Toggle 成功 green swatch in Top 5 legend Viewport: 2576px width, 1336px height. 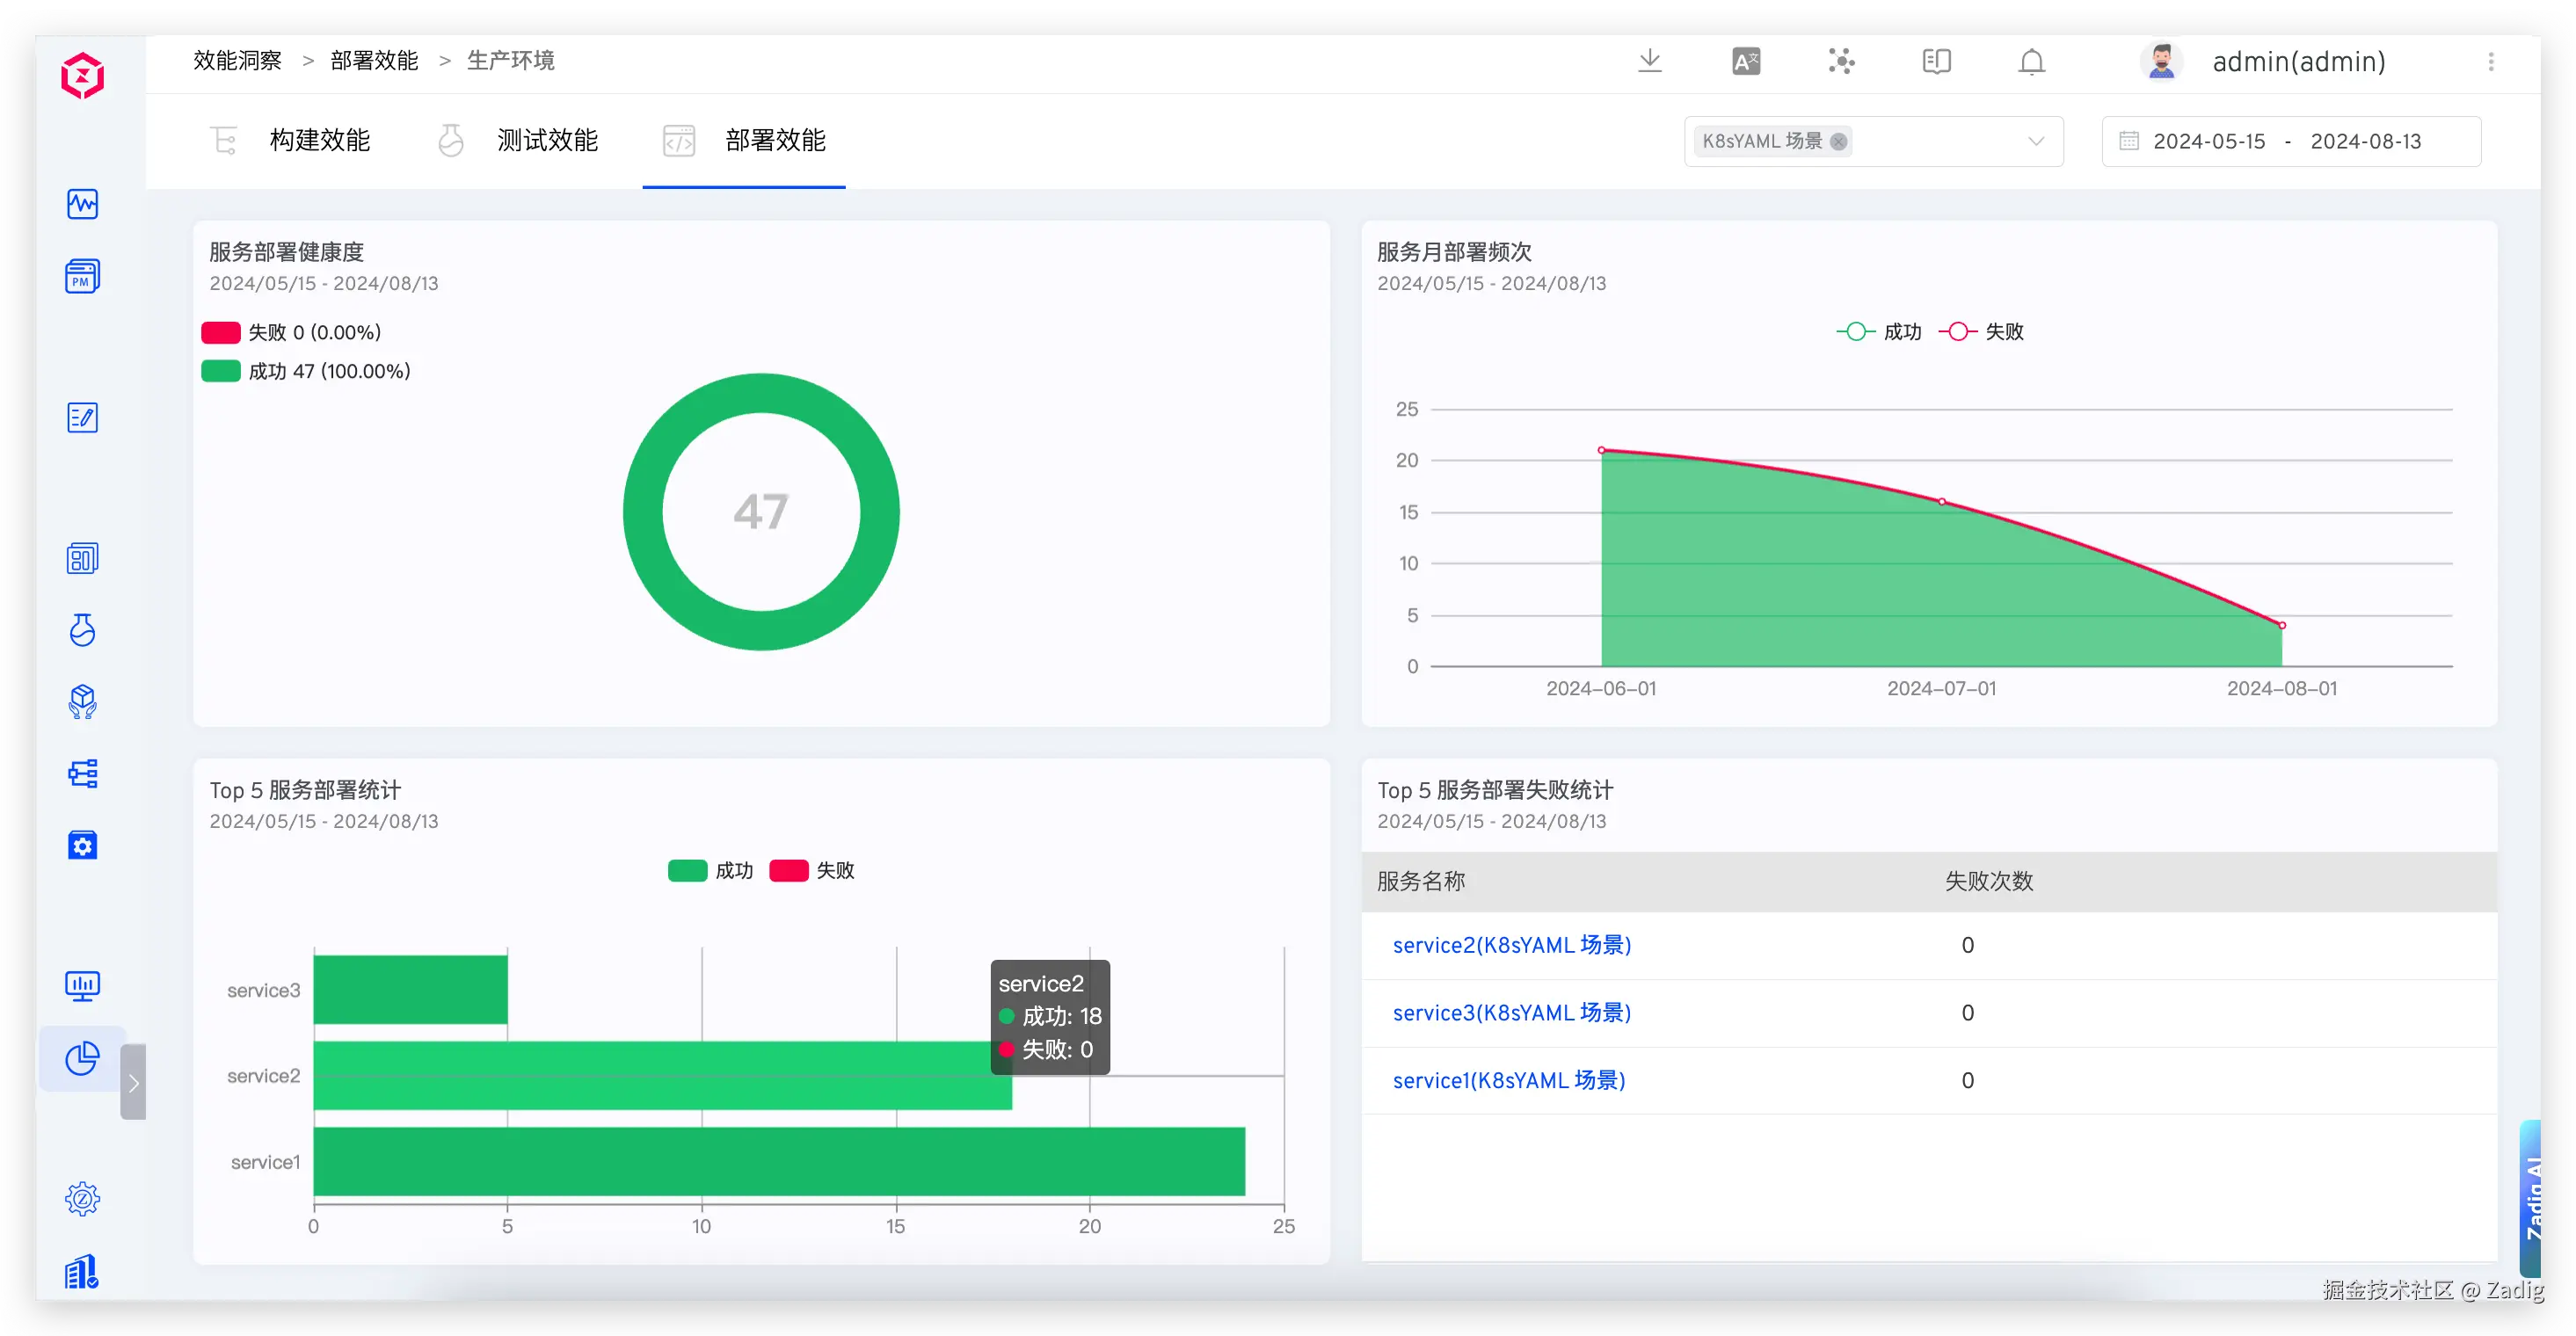687,871
